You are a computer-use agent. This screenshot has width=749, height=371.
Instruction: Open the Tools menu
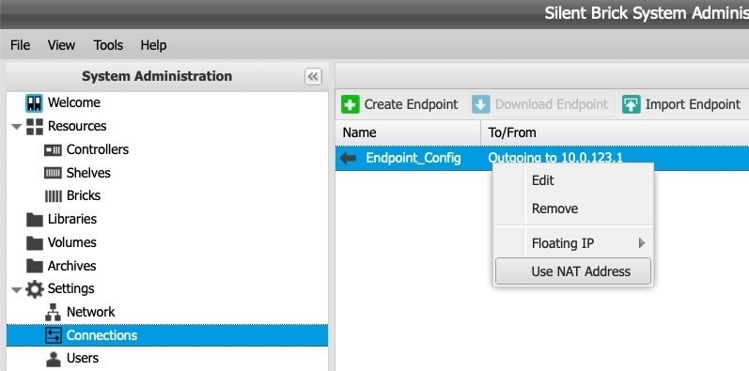[x=108, y=45]
